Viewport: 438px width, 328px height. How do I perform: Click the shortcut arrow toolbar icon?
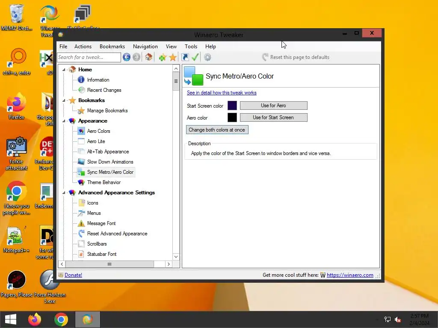(185, 57)
